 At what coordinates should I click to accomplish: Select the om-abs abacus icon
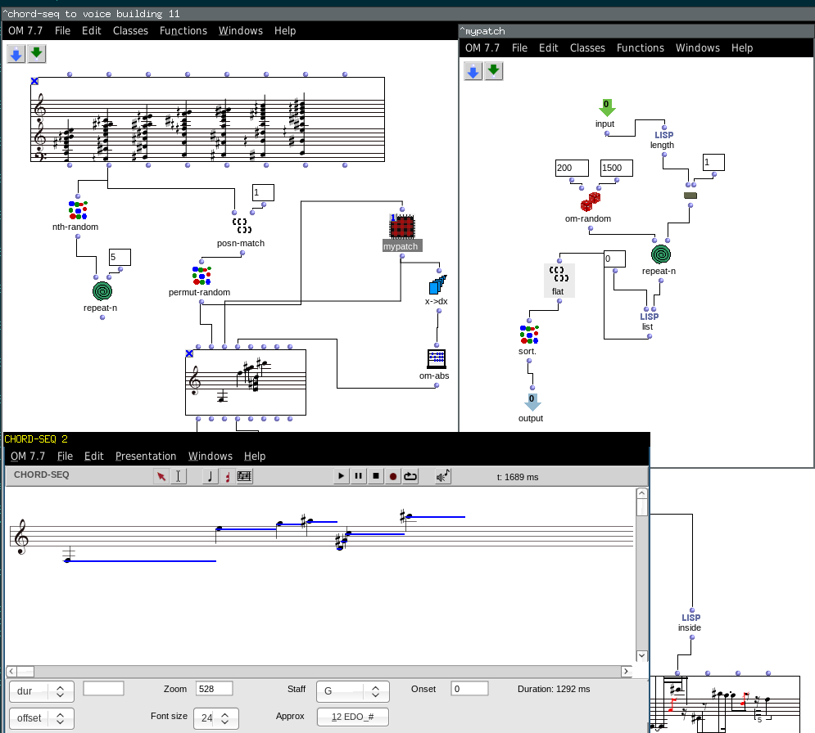tap(436, 358)
